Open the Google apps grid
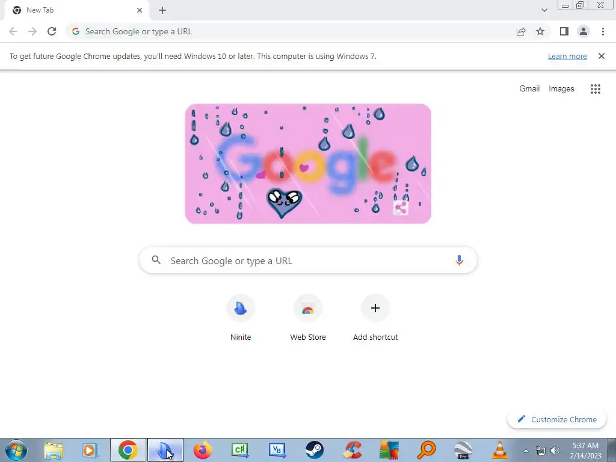This screenshot has width=616, height=462. click(x=595, y=89)
